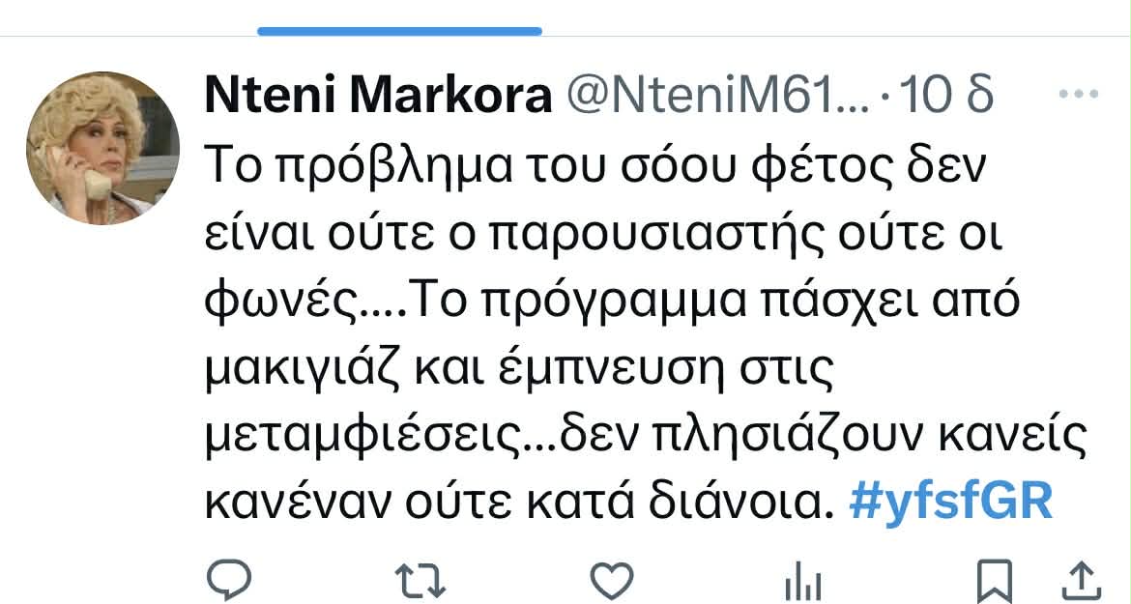This screenshot has height=604, width=1131.
Task: Reply to Nteni Markora's tweet
Action: [230, 580]
